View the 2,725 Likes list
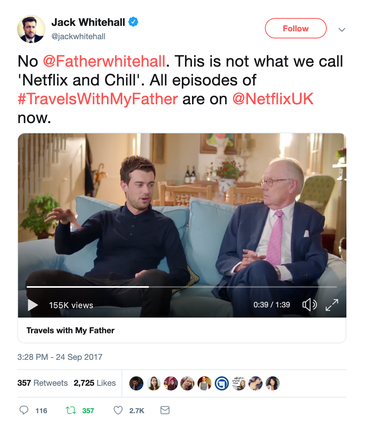Viewport: 366px width, 432px height. (x=94, y=383)
